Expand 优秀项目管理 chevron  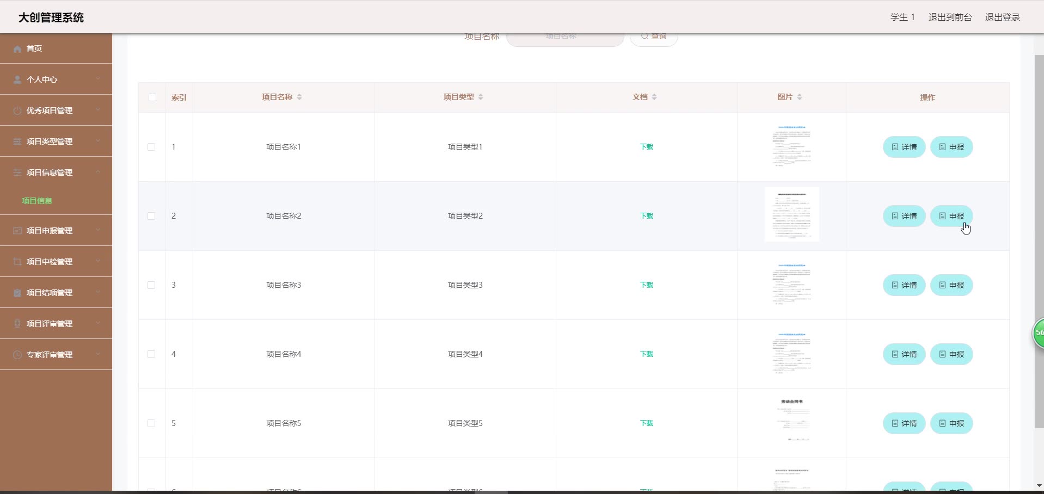pyautogui.click(x=98, y=110)
